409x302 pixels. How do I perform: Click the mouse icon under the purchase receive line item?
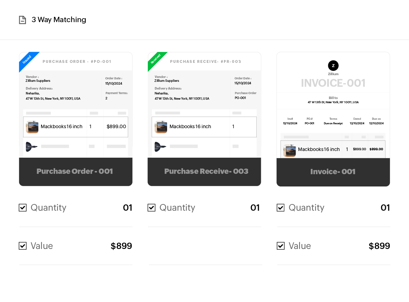pyautogui.click(x=161, y=147)
